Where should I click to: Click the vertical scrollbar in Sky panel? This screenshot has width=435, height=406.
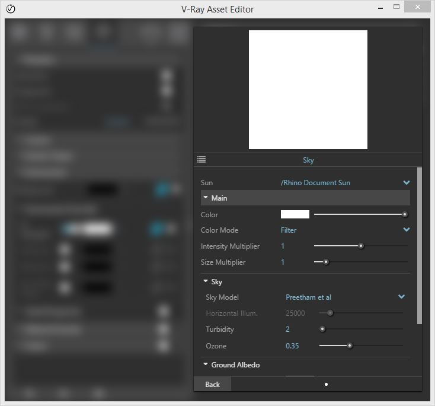(420, 246)
